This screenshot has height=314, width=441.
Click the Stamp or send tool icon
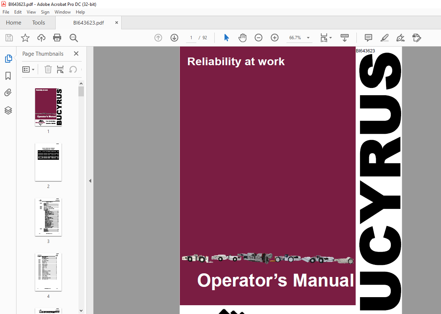tap(416, 38)
